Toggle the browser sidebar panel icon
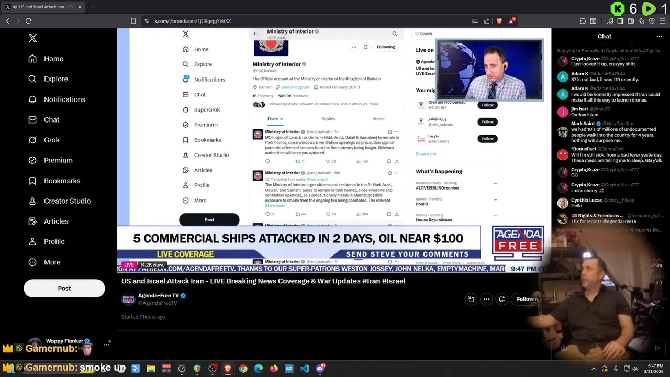 [620, 21]
